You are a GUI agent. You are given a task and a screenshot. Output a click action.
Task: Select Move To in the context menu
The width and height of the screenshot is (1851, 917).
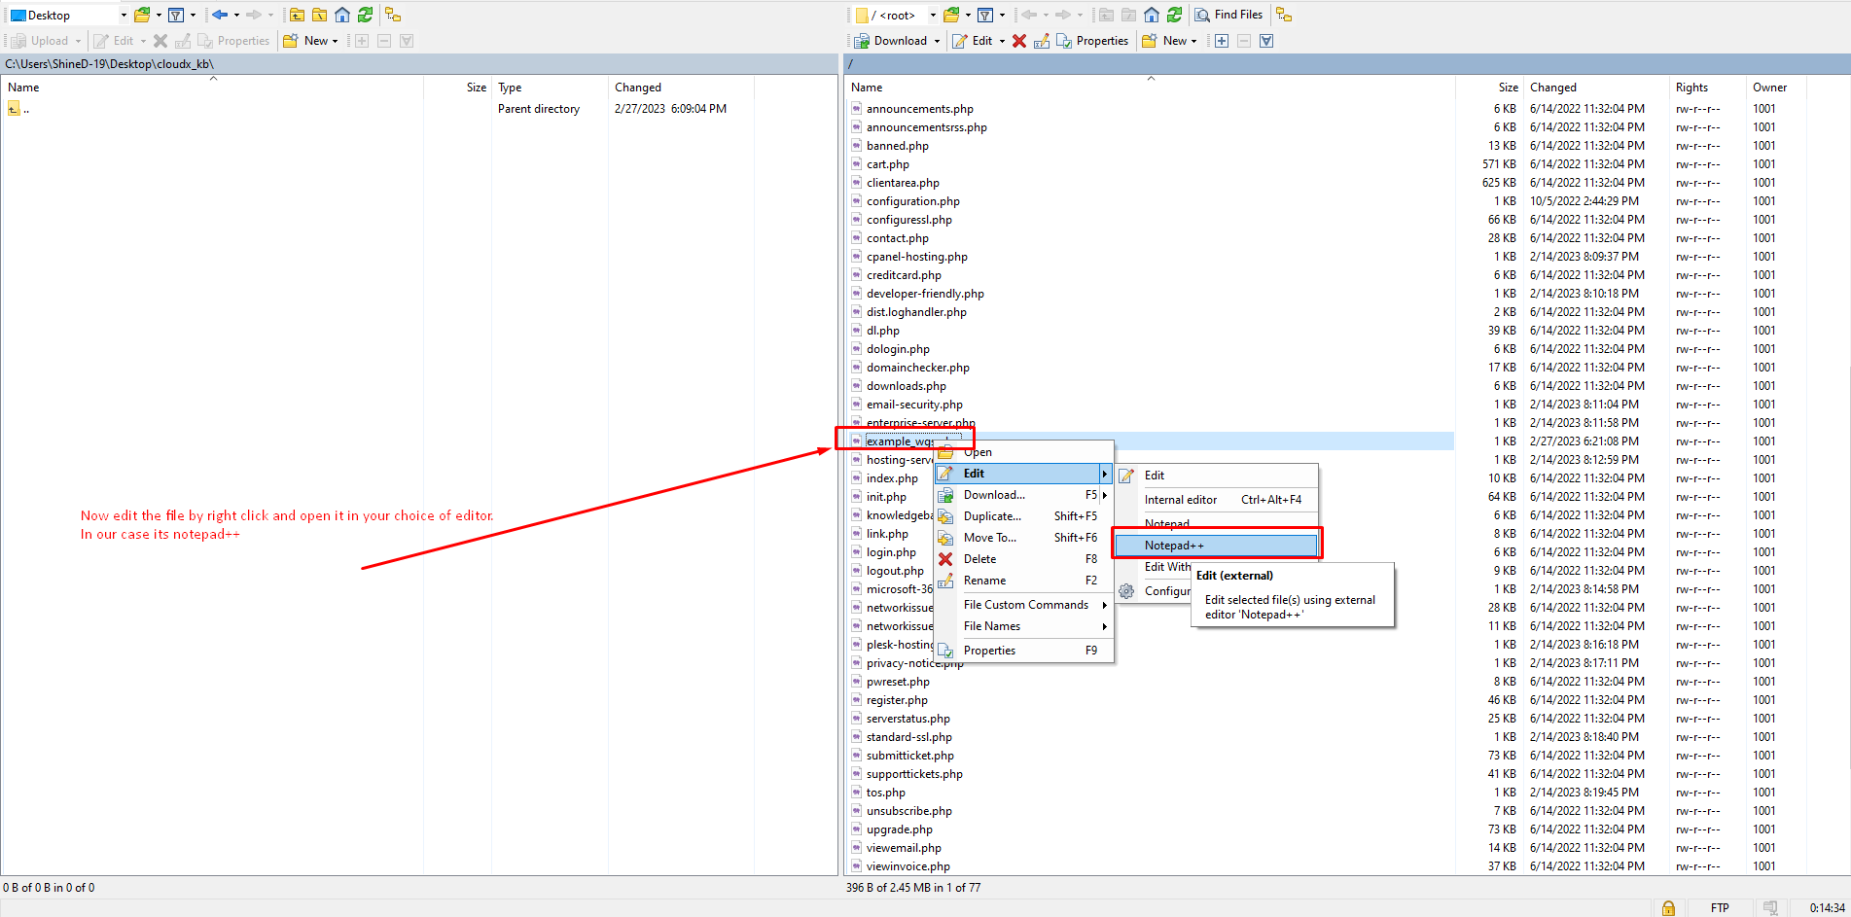[x=989, y=538]
